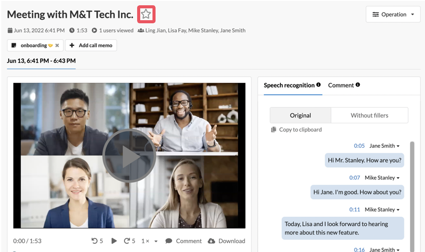425x252 pixels.
Task: Open the Operation dropdown menu
Action: coord(393,14)
